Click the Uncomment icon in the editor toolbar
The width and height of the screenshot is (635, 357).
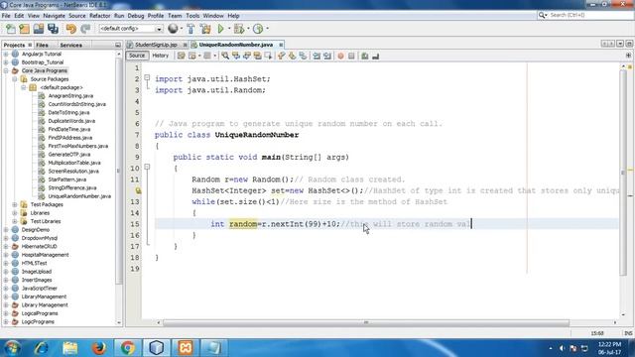click(375, 56)
